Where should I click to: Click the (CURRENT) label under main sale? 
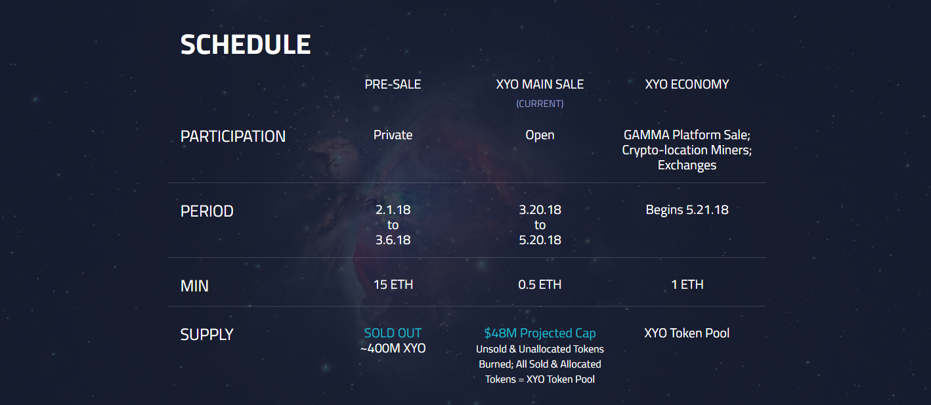(540, 104)
